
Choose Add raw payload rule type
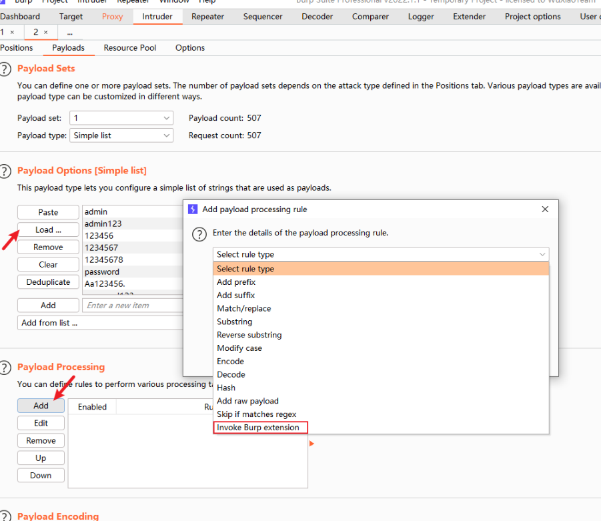[x=381, y=401]
